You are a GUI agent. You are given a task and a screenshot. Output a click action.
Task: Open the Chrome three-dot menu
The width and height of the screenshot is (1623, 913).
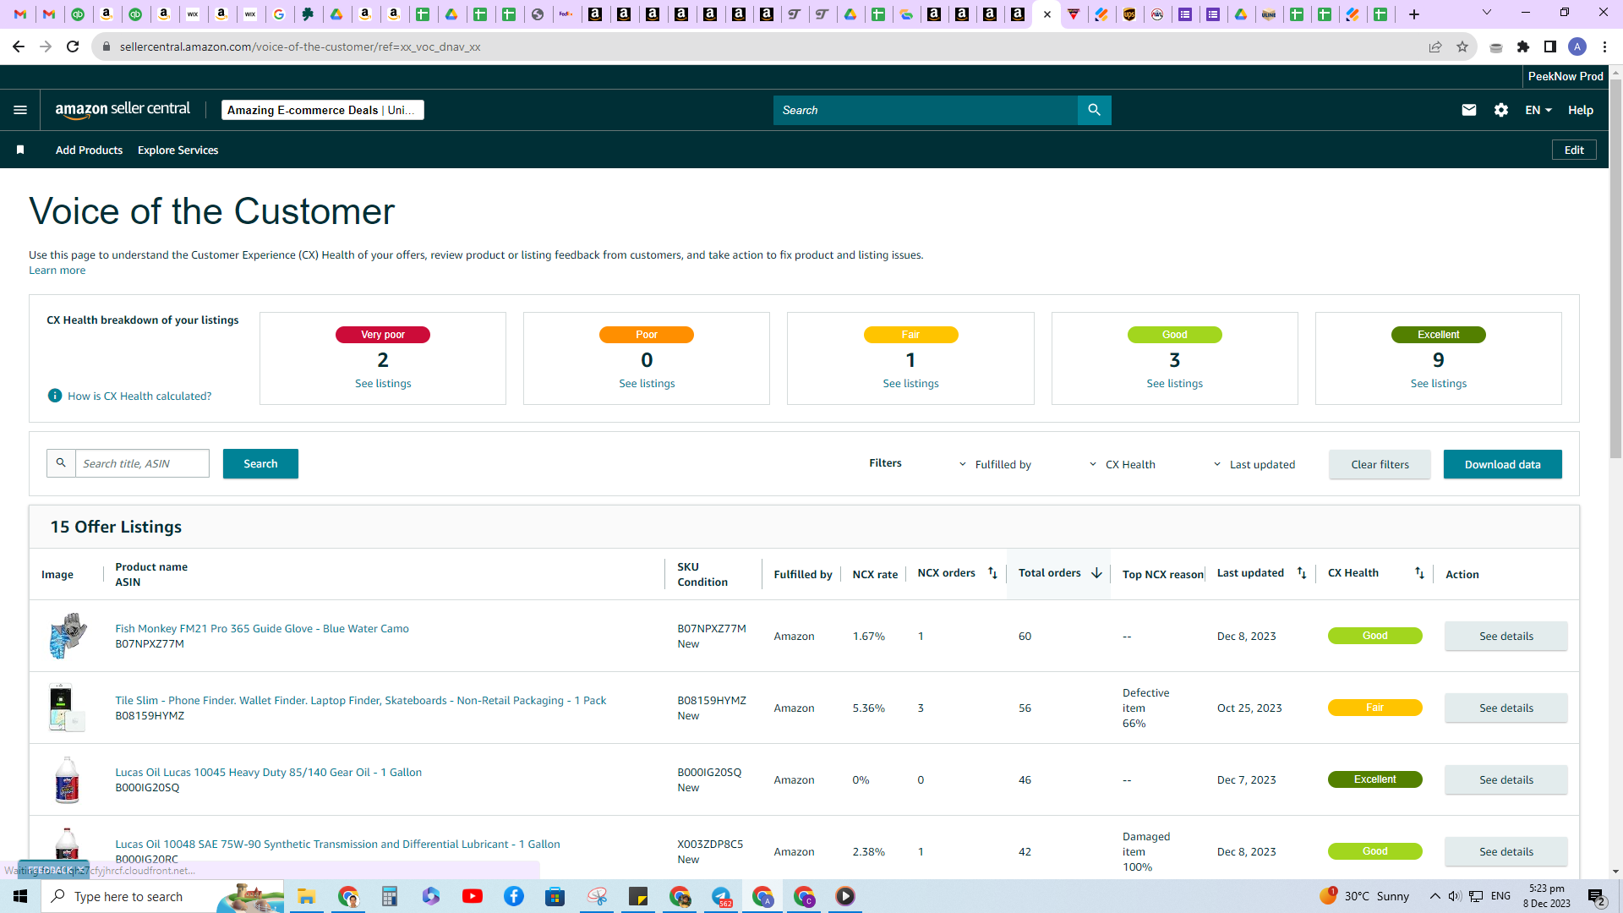tap(1604, 46)
